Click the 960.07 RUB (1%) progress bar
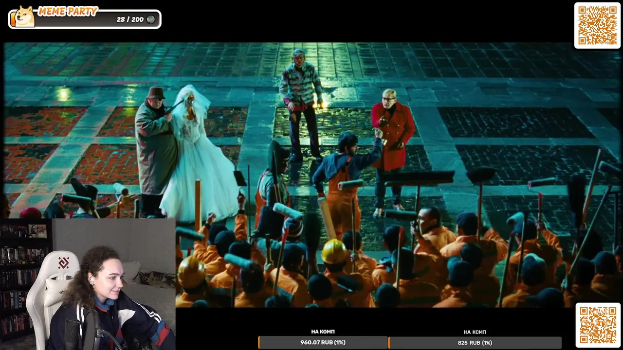623x350 pixels. pos(323,342)
